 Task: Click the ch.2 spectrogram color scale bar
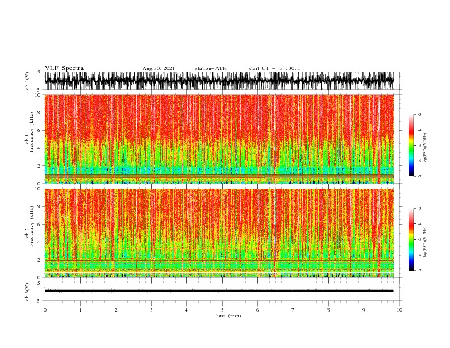411,239
